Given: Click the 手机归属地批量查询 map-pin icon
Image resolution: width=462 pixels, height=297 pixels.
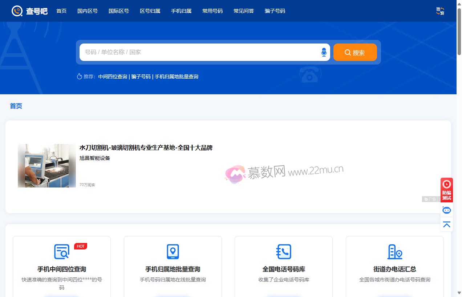Looking at the screenshot, I should tap(173, 251).
